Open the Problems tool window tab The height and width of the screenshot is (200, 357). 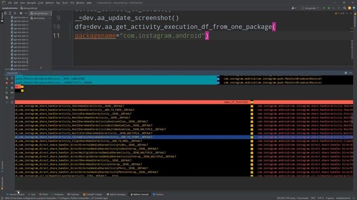(58, 194)
